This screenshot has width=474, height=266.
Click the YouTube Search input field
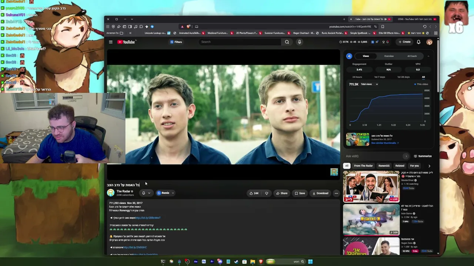click(x=240, y=42)
